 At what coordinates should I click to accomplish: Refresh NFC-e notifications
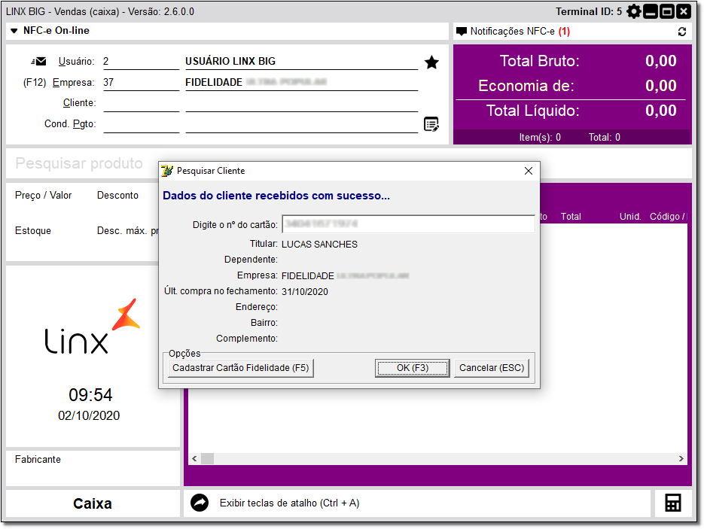pos(681,32)
